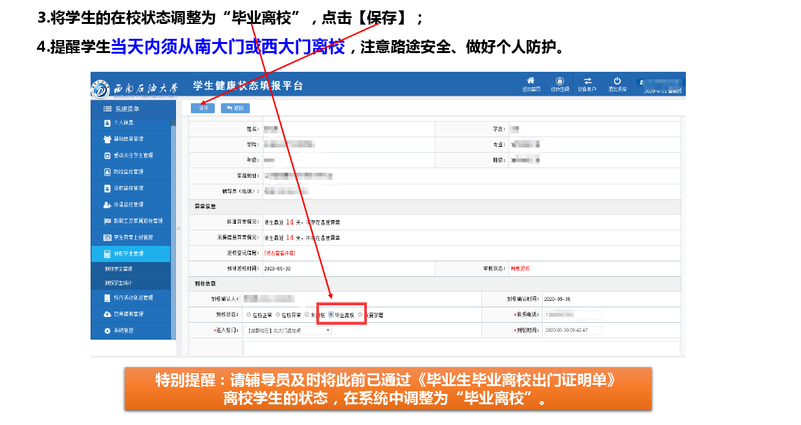Click the 返回首页 home icon
Viewport: 801px width, 425px height.
click(x=531, y=81)
